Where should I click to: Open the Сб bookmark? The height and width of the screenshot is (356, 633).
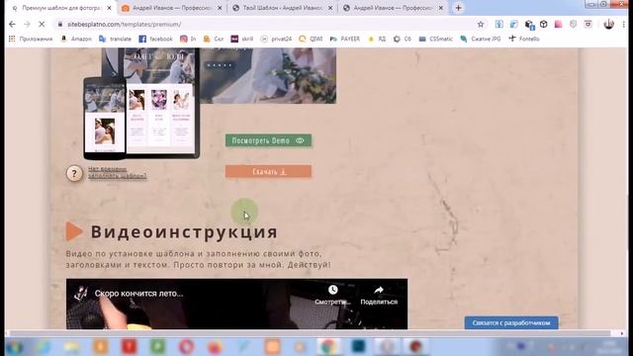pyautogui.click(x=403, y=39)
